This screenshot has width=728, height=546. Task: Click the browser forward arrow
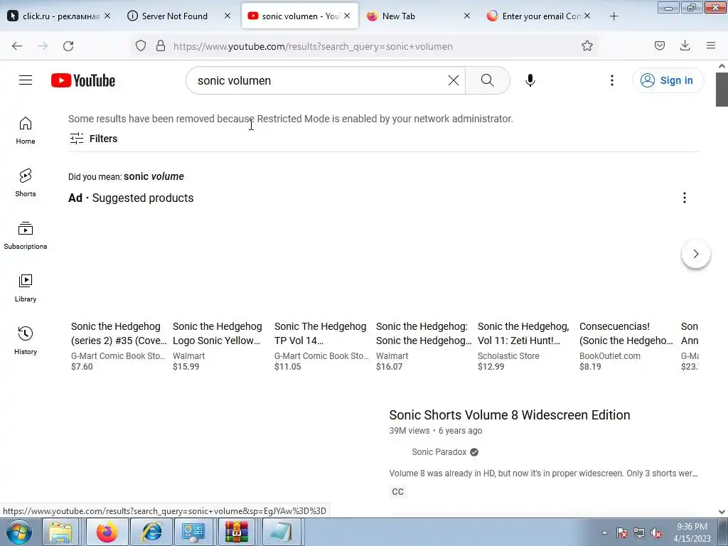[x=43, y=46]
